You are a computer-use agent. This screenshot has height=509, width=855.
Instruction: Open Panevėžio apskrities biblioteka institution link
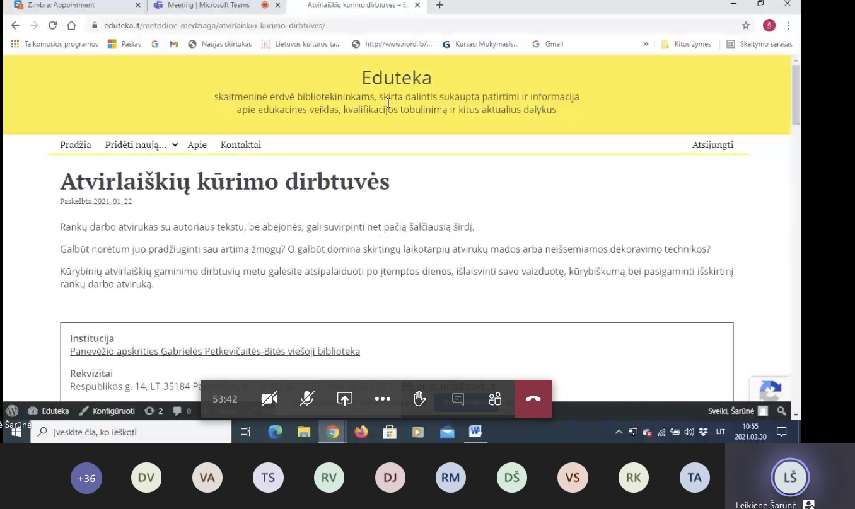pos(215,352)
